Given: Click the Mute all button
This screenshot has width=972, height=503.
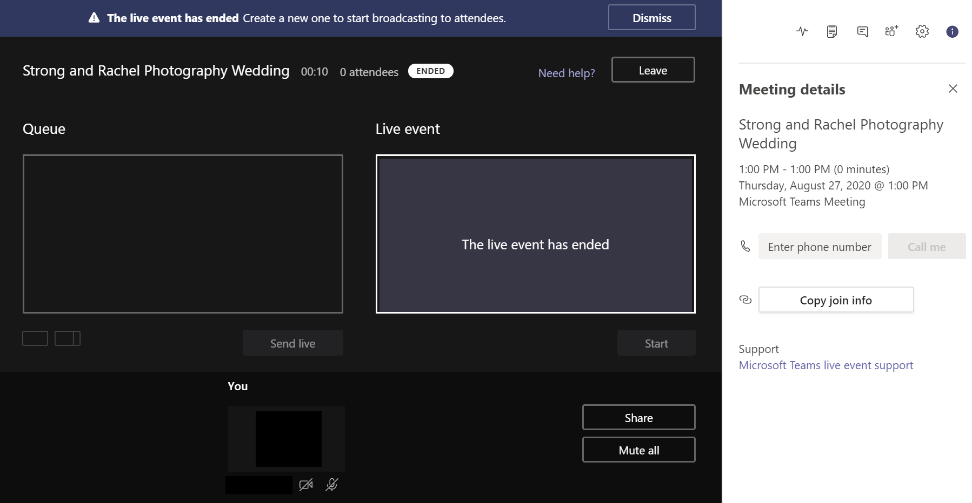Looking at the screenshot, I should point(639,450).
